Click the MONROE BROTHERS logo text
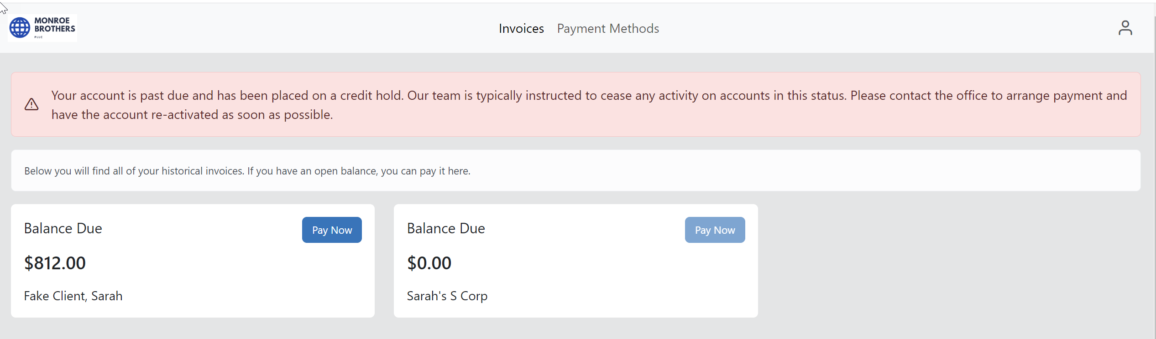 [x=54, y=25]
